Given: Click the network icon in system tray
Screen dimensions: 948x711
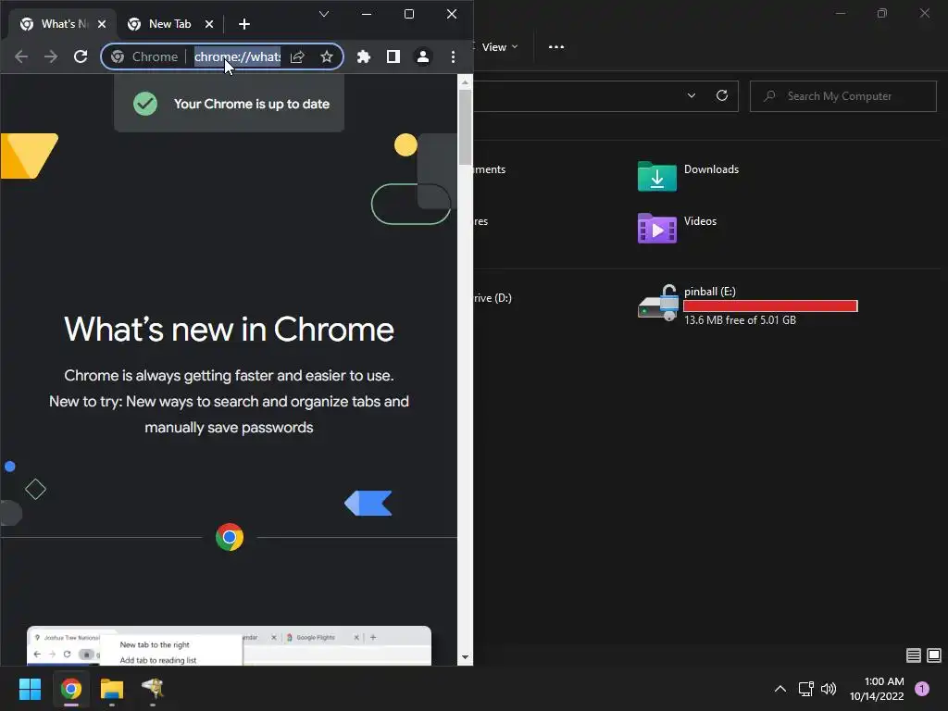Looking at the screenshot, I should click(x=806, y=689).
